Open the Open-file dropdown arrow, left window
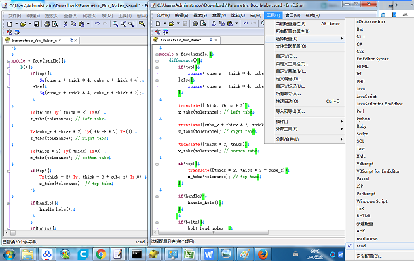The width and height of the screenshot is (414, 261). [x=30, y=24]
